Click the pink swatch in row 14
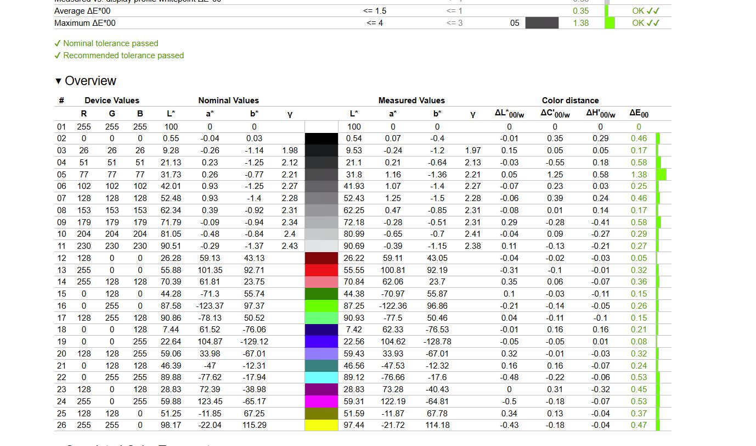The width and height of the screenshot is (756, 446). tap(321, 282)
